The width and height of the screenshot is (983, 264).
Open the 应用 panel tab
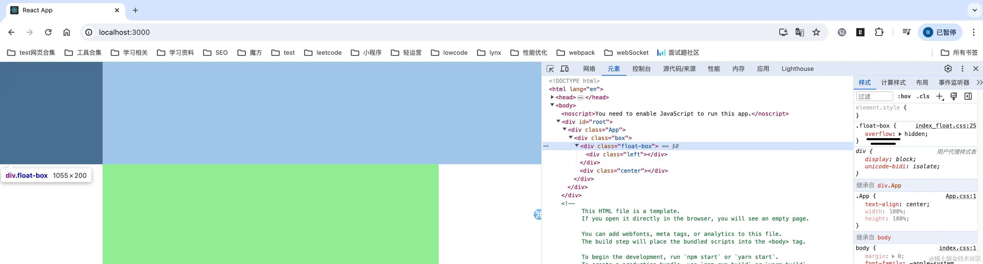[x=763, y=68]
